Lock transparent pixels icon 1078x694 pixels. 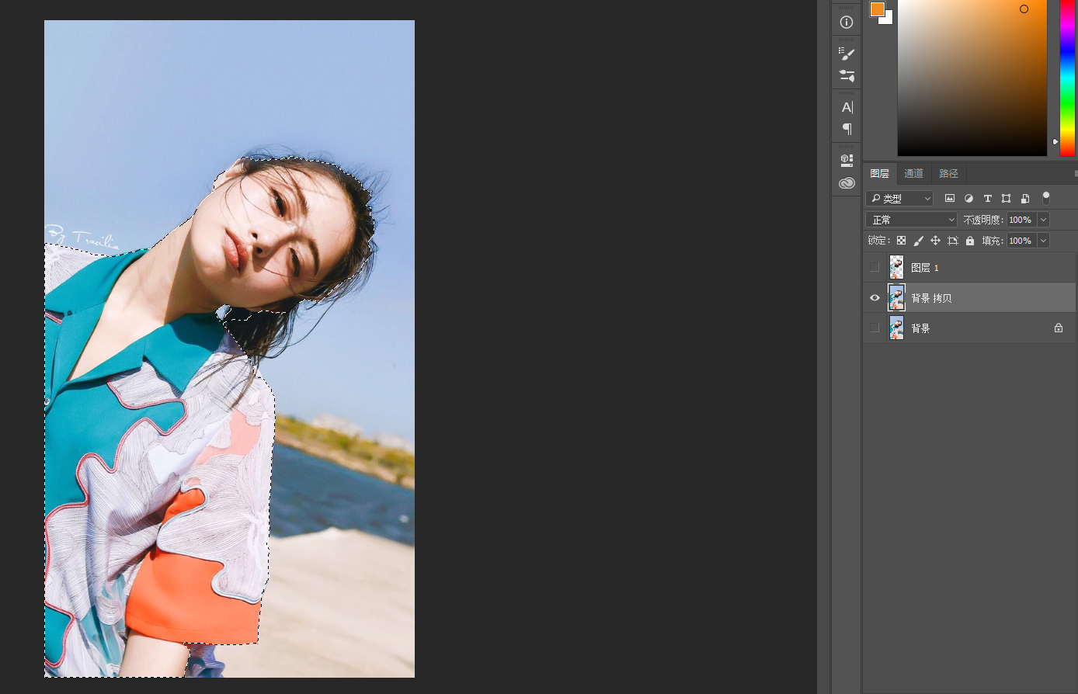[901, 241]
